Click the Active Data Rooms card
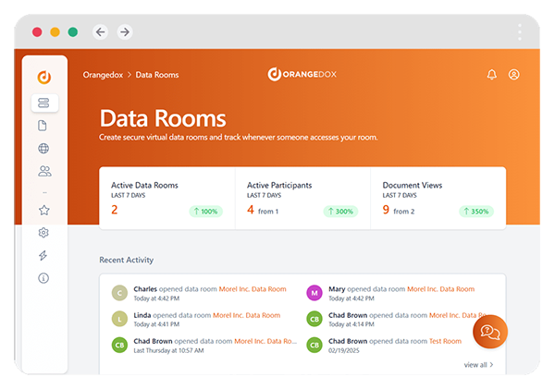Viewport: 555px width, 389px height. tap(167, 199)
